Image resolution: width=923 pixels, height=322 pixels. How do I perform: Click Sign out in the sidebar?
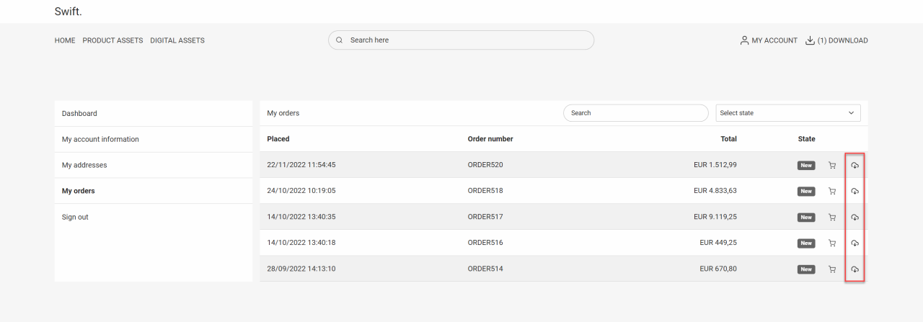point(75,218)
